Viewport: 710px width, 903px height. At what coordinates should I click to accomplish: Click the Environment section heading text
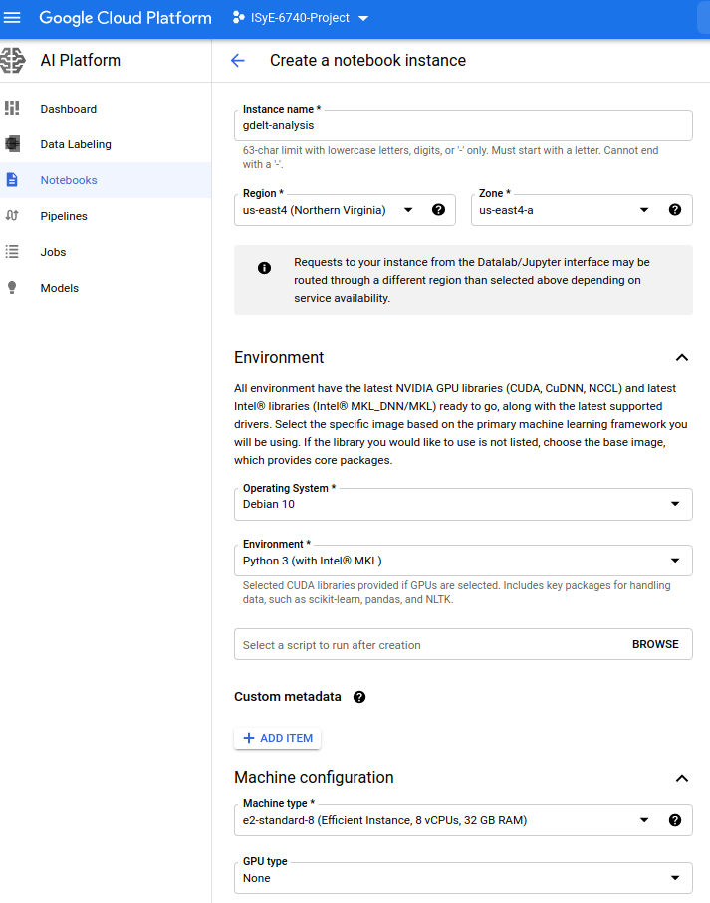point(279,357)
